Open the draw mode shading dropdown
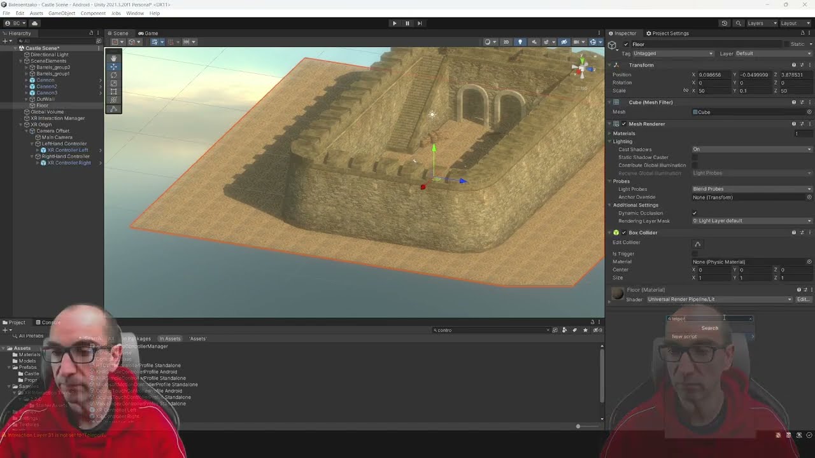Image resolution: width=815 pixels, height=458 pixels. point(490,42)
